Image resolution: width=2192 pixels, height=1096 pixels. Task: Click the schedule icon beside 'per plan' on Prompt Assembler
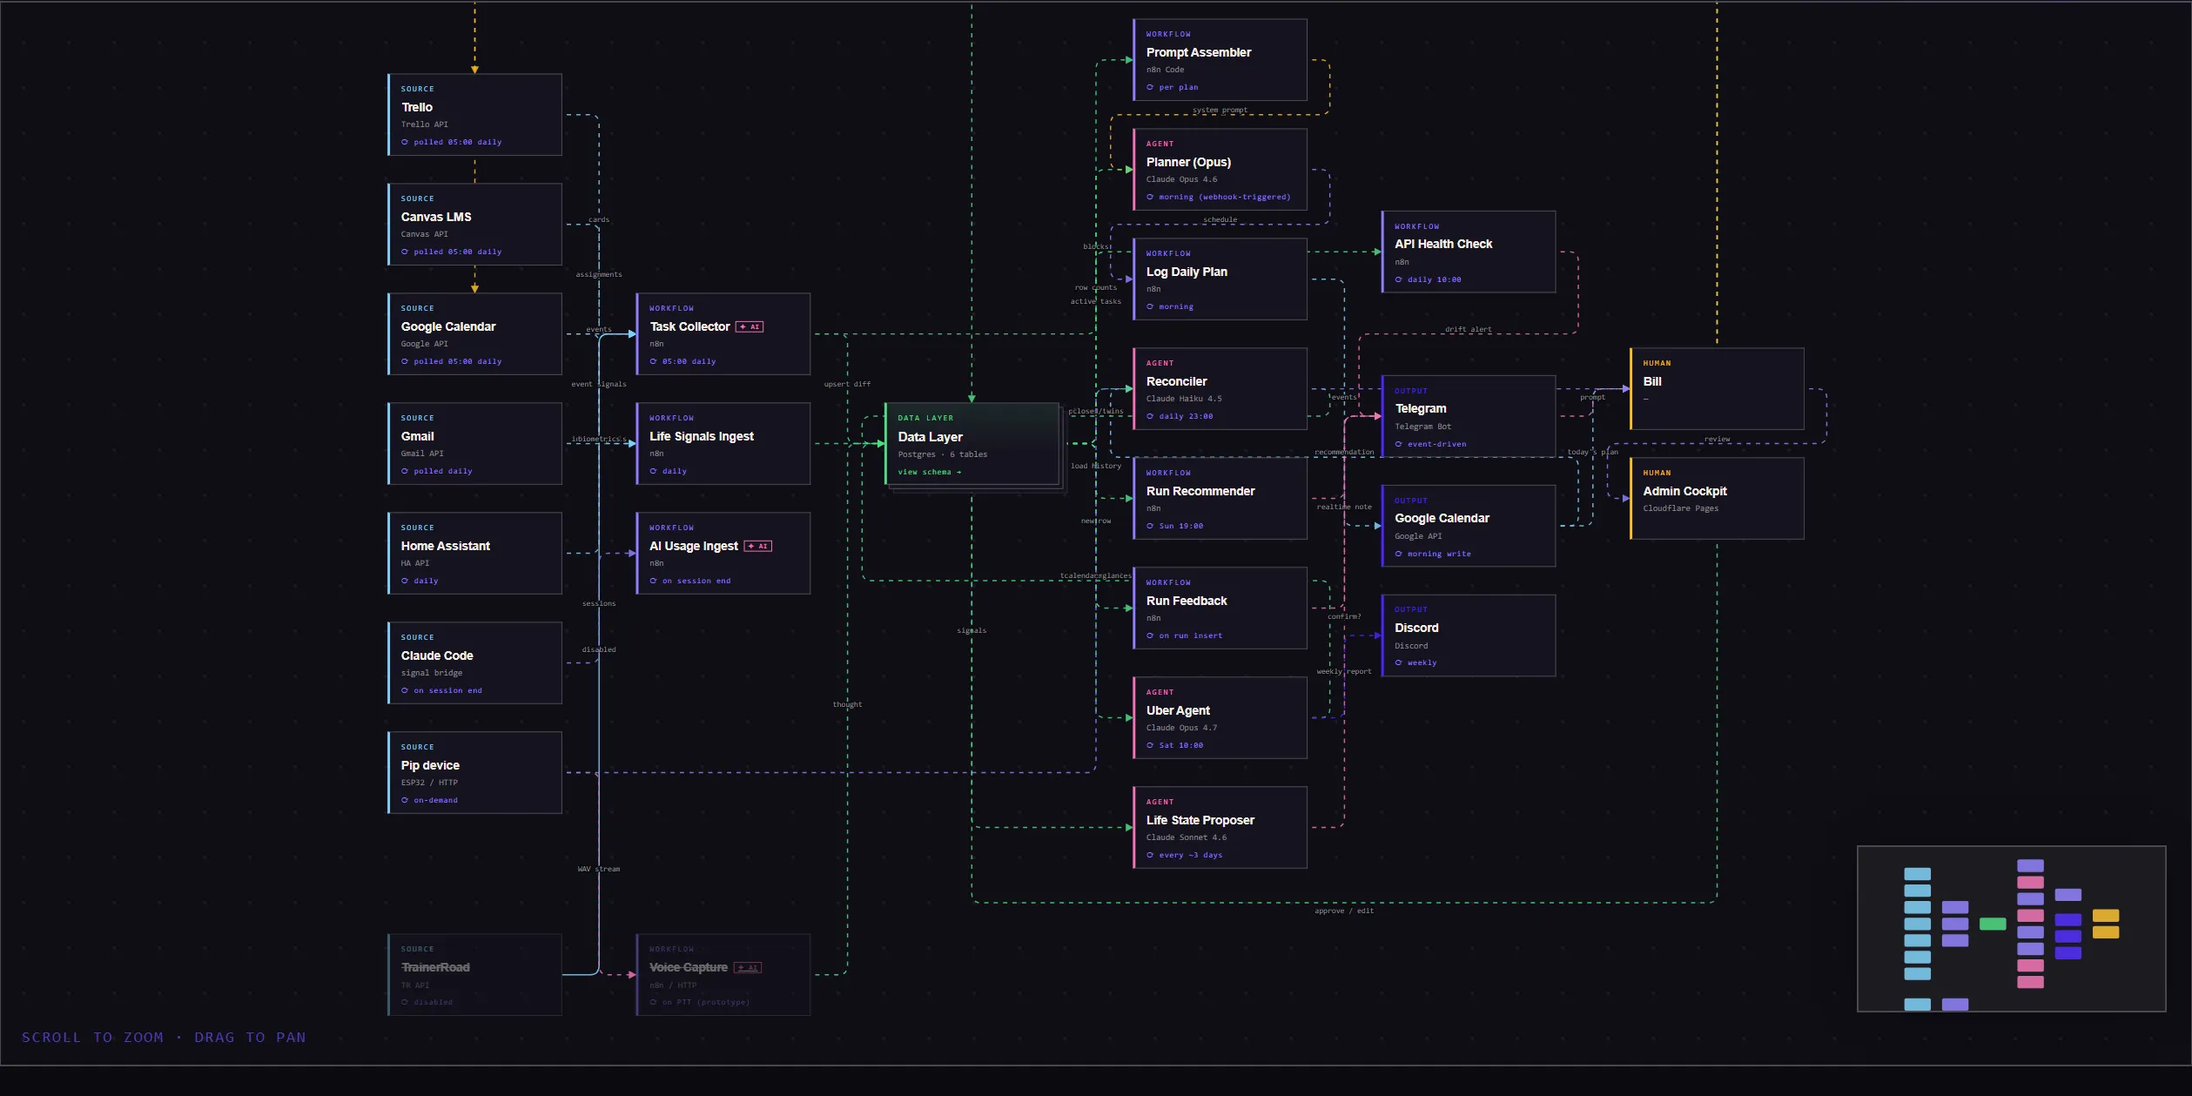(x=1150, y=87)
